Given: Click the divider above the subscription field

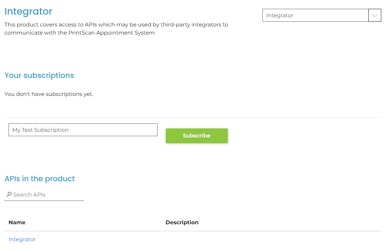Looking at the screenshot, I should click(x=193, y=118).
